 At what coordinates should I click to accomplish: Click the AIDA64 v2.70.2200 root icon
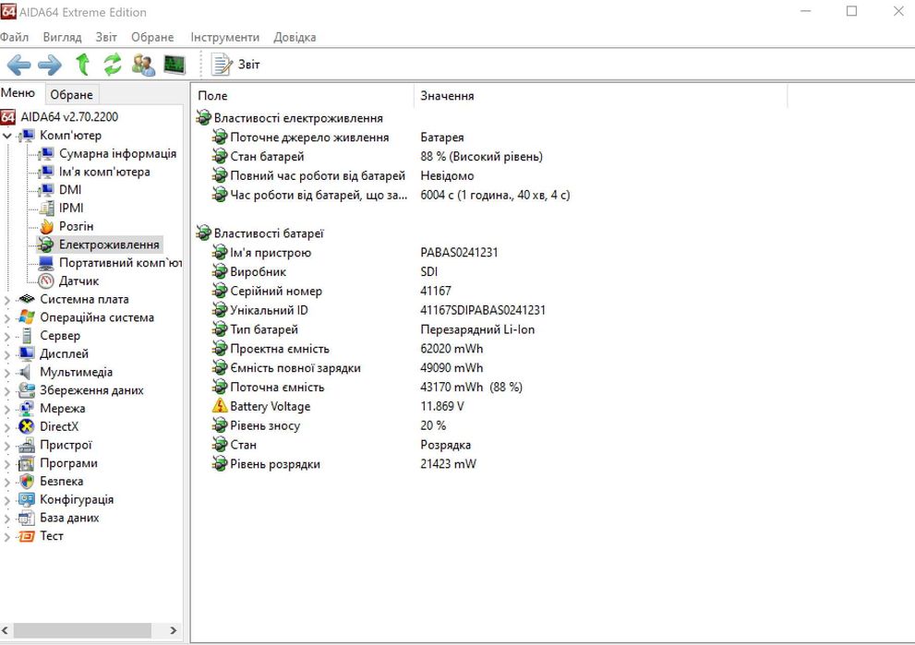[8, 116]
